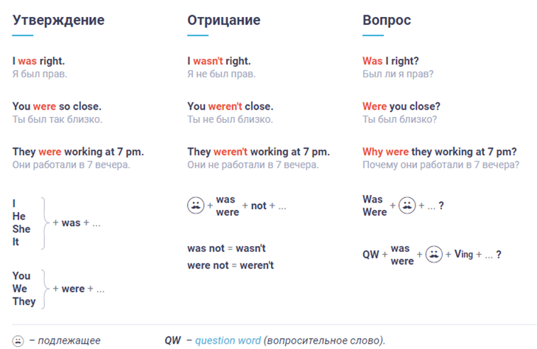Screen dimensions: 537x349
Task: Click the face icon after Was/Were
Action: 407,205
